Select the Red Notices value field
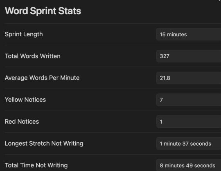Viewport: 221px width, 171px height. click(x=189, y=122)
